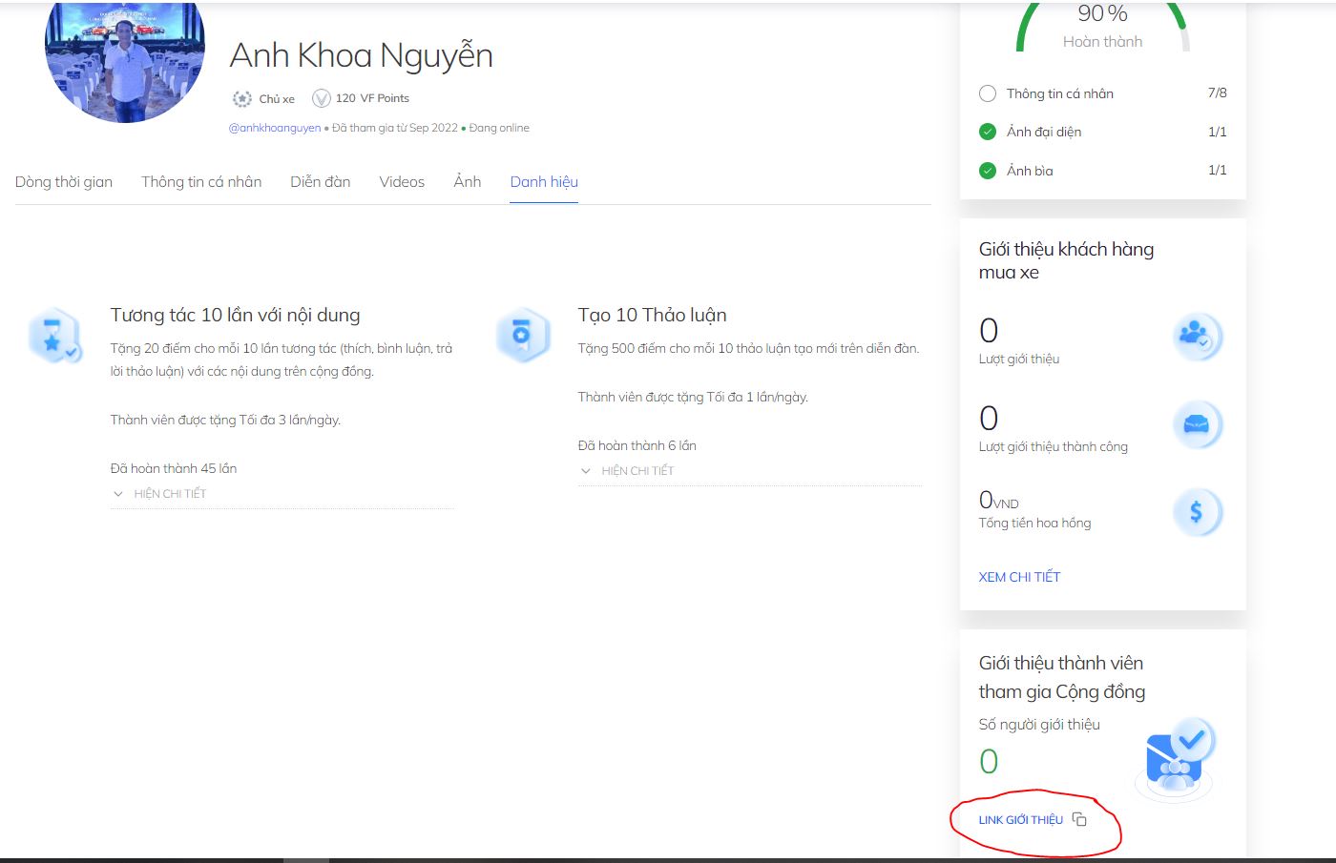1336x863 pixels.
Task: Open the Diễn đàn tab
Action: tap(320, 182)
